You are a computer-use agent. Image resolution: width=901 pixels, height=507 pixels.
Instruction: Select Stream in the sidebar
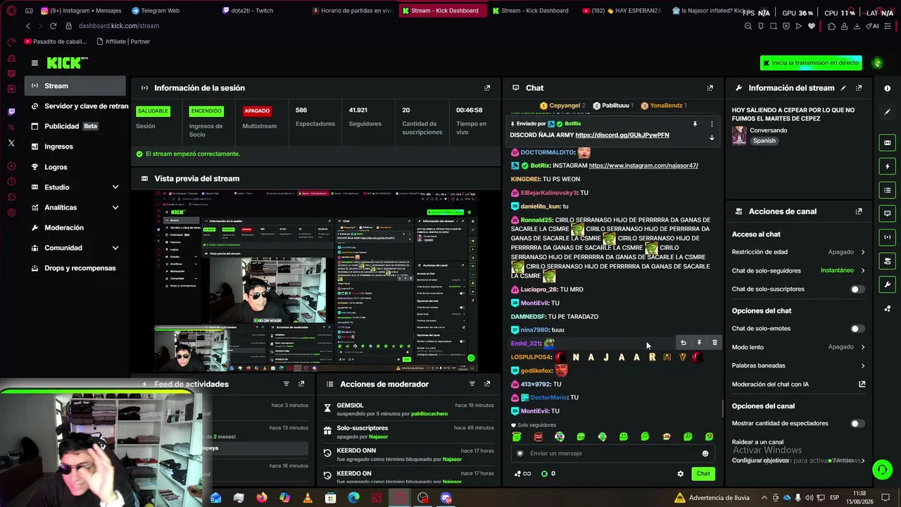click(75, 86)
